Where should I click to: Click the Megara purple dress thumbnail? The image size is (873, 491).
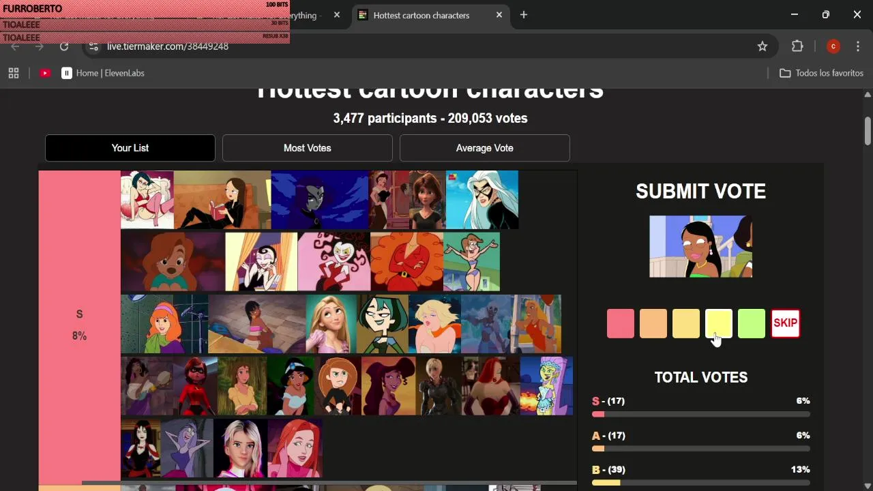(x=389, y=386)
